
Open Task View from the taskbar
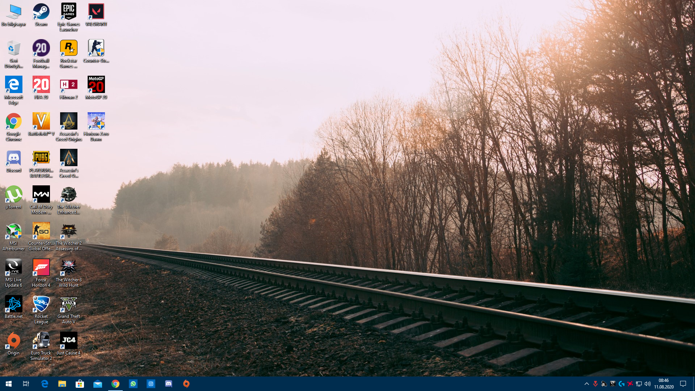click(26, 384)
